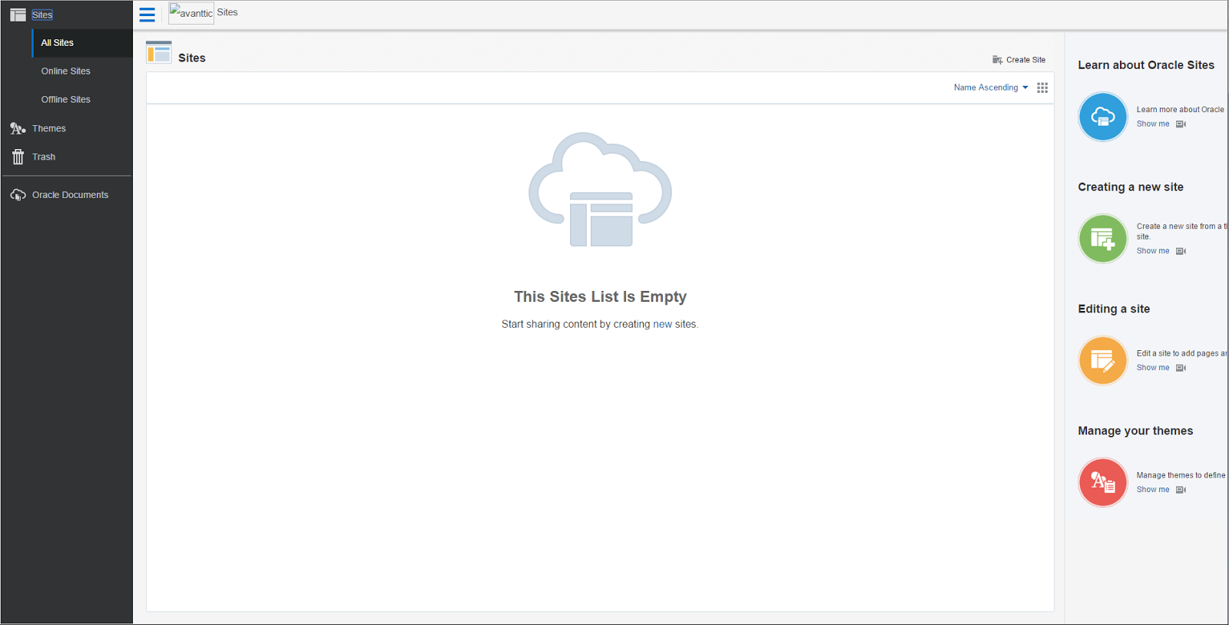The width and height of the screenshot is (1229, 625).
Task: Click video icon beside Learn more about Oracle
Action: (1181, 124)
